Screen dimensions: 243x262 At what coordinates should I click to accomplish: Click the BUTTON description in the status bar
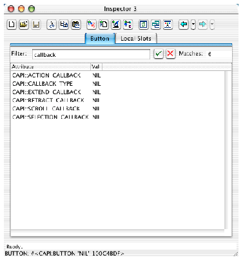[64, 254]
